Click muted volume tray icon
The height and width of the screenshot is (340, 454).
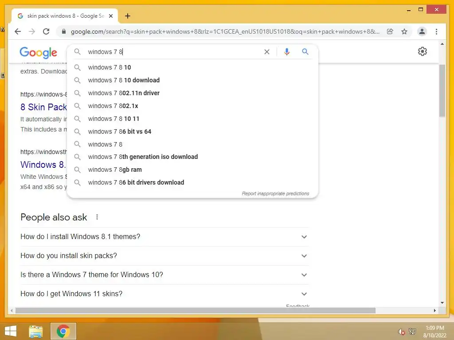[401, 331]
